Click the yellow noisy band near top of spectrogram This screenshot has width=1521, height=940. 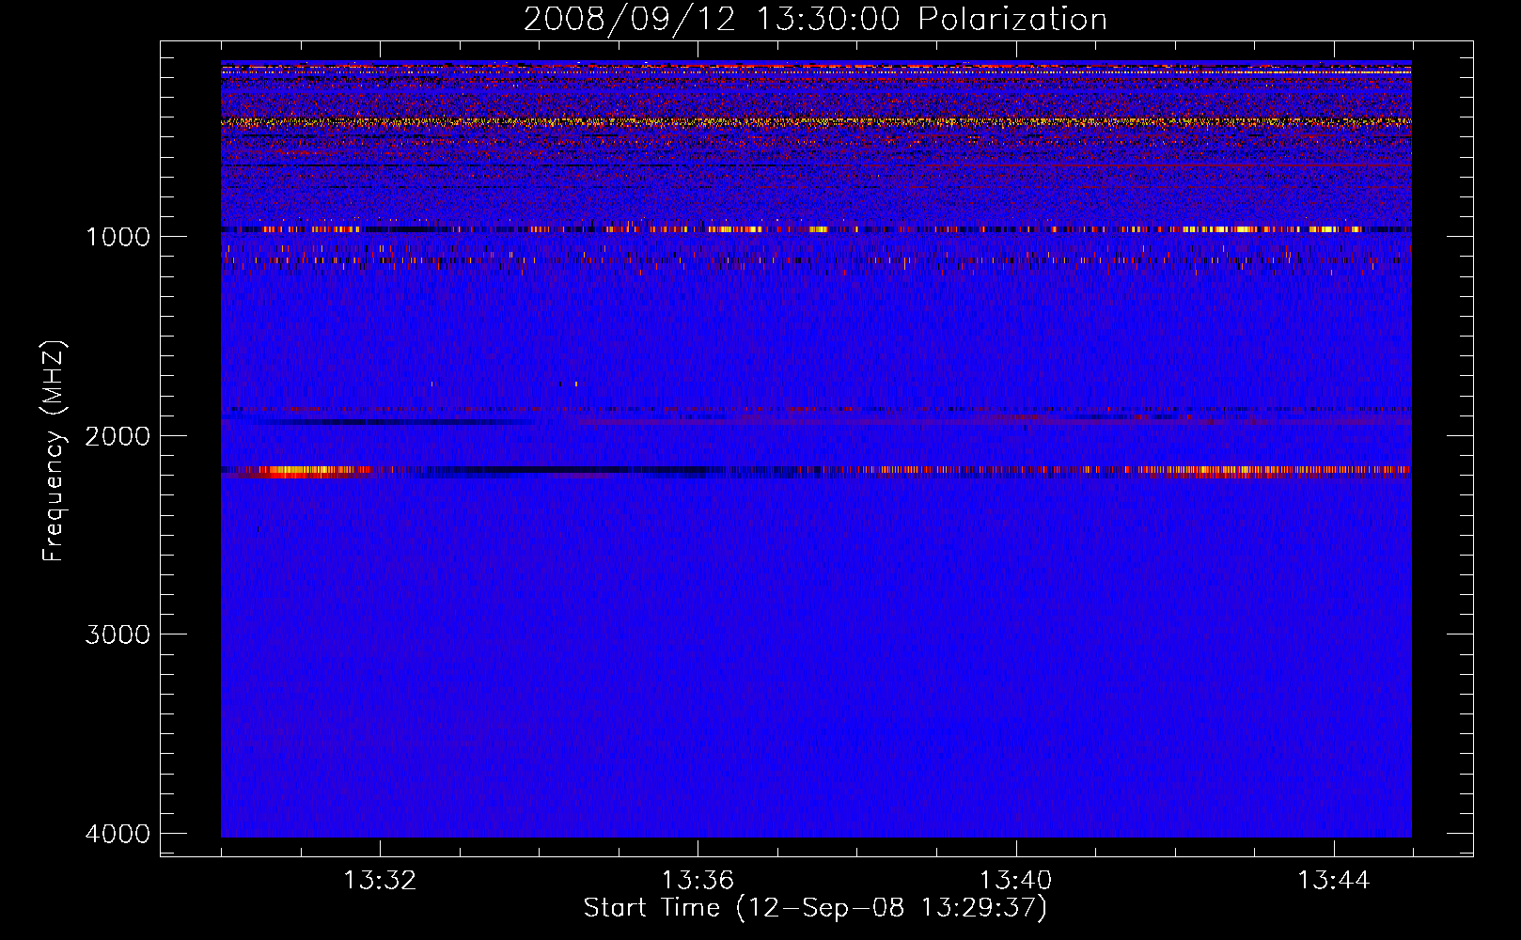(816, 122)
